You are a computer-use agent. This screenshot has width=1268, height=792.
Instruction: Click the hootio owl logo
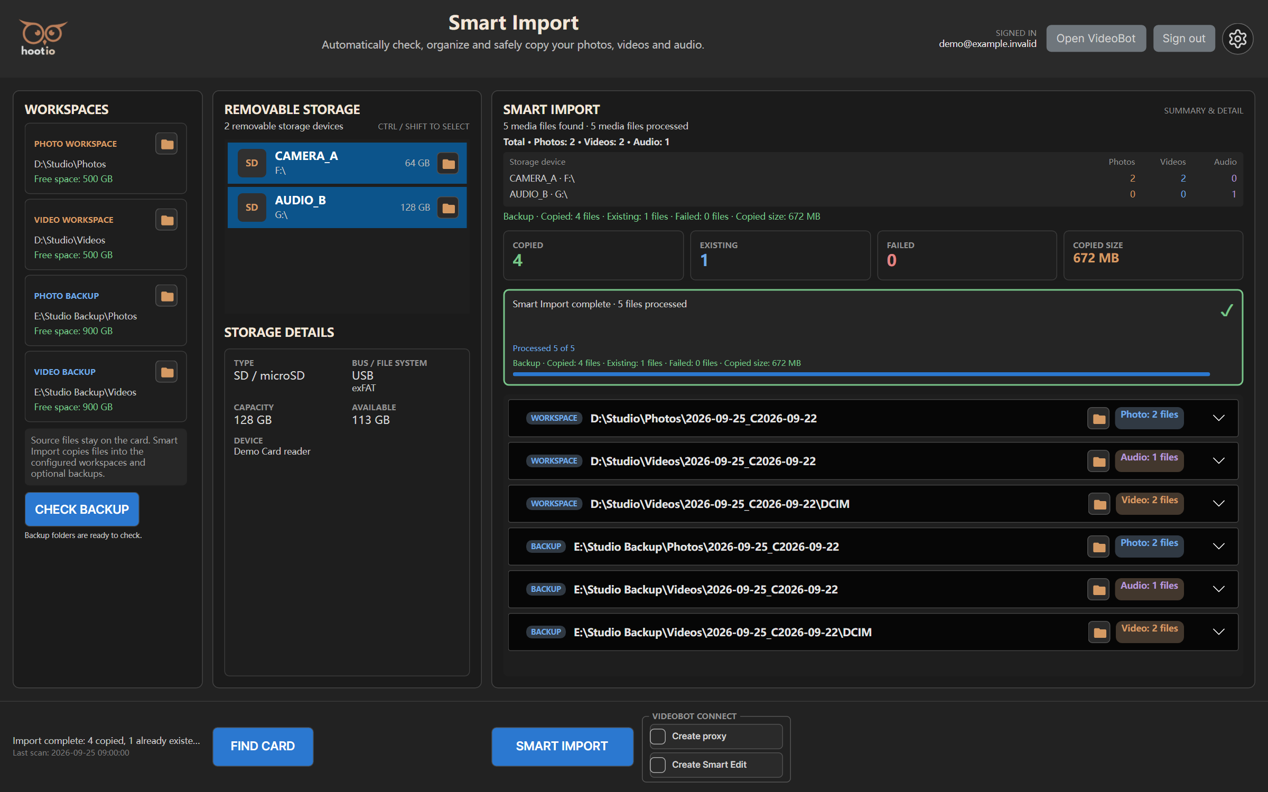point(42,37)
